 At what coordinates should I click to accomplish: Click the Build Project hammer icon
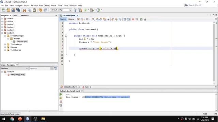(75, 10)
